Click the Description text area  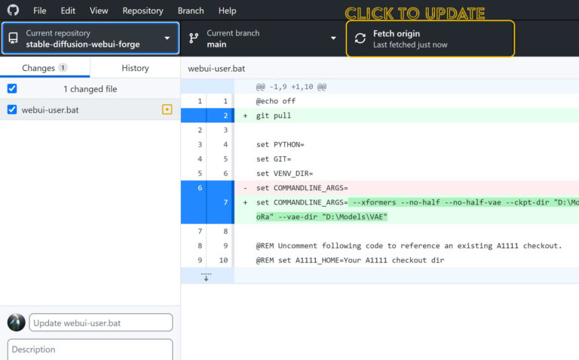click(x=90, y=349)
